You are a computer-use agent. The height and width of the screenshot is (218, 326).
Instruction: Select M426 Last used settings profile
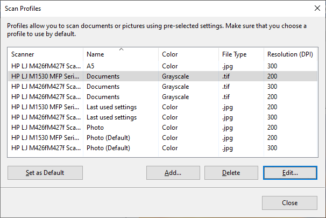[x=162, y=117]
